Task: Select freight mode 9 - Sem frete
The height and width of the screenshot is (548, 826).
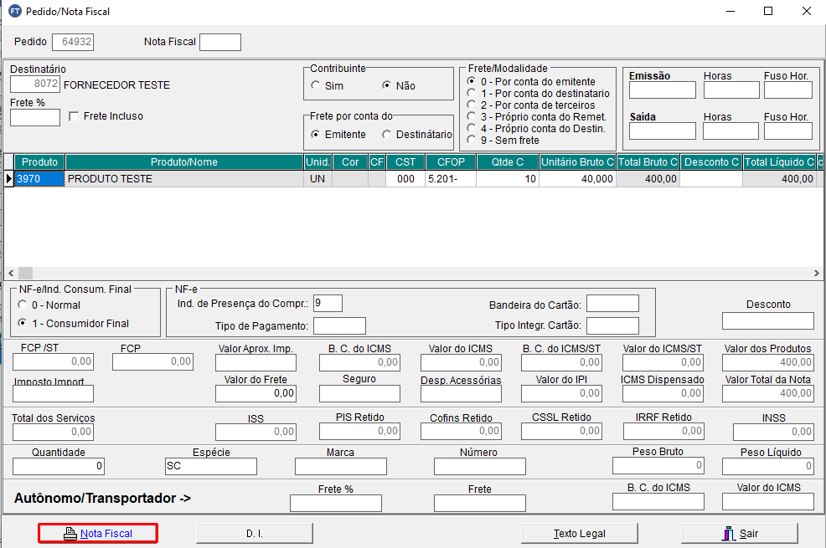Action: pyautogui.click(x=471, y=141)
